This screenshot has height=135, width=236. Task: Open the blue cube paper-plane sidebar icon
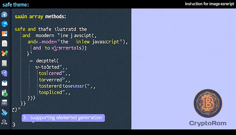tap(4, 24)
